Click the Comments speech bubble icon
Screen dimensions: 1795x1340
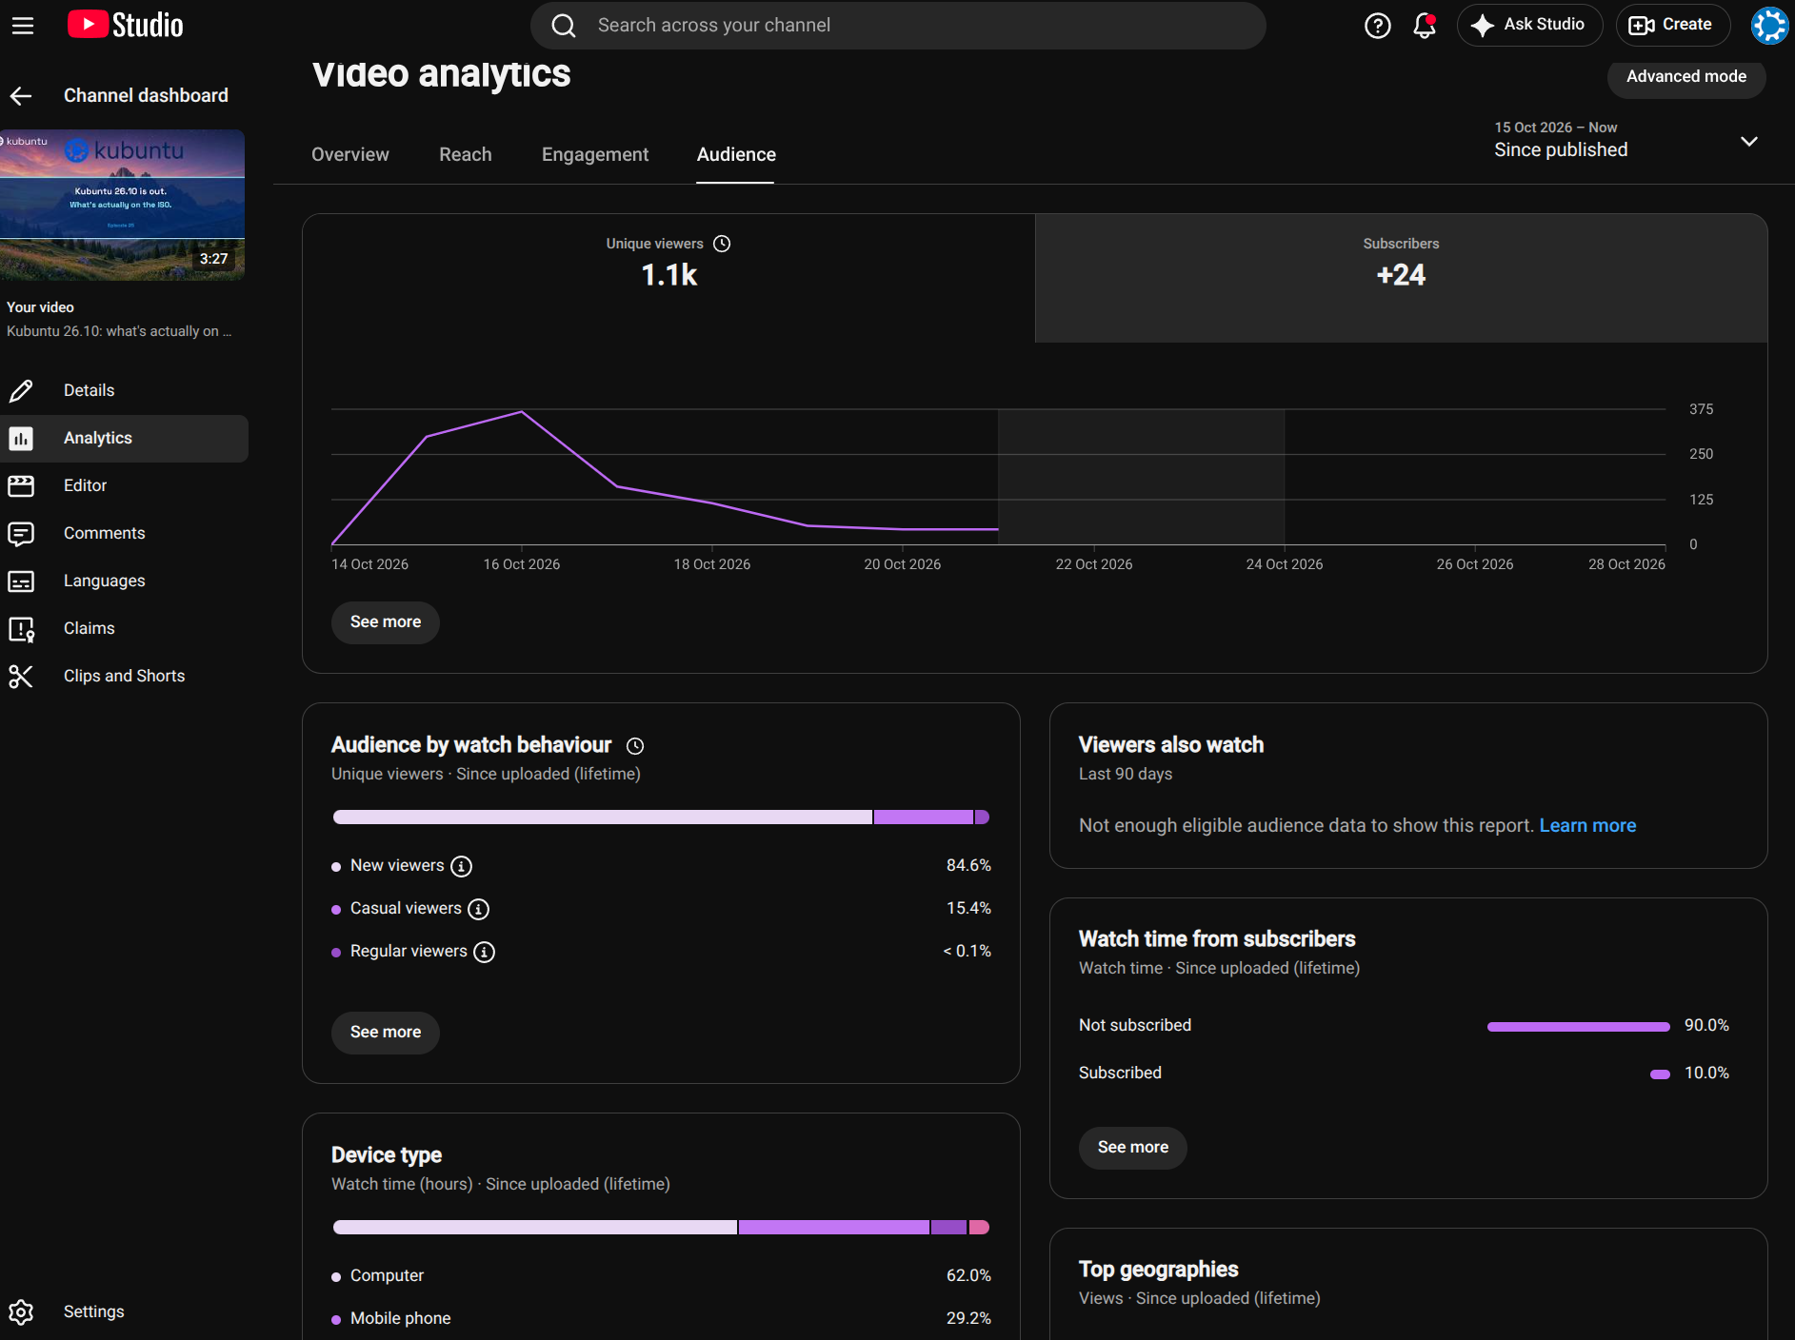pyautogui.click(x=21, y=533)
